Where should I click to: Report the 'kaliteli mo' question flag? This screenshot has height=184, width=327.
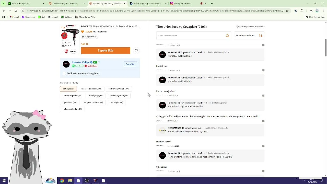coord(263,70)
